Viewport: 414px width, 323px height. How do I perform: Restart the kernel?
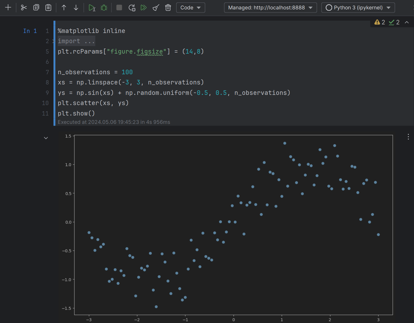tap(132, 8)
